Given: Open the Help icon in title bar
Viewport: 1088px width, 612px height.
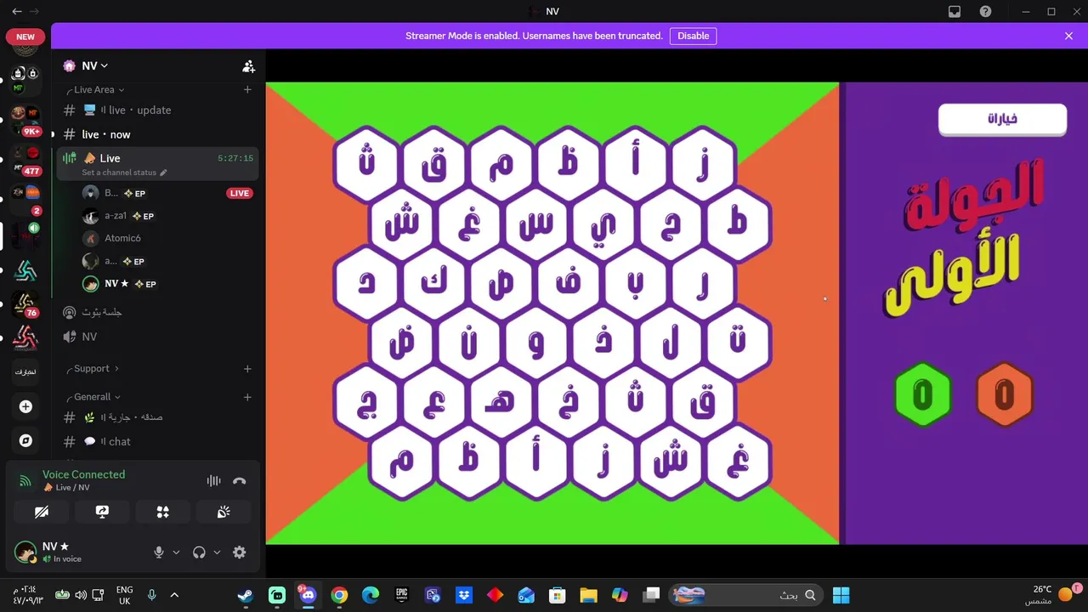Looking at the screenshot, I should (985, 11).
